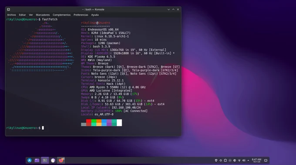Click the '192.168.100.40/24' IP text

[126, 108]
